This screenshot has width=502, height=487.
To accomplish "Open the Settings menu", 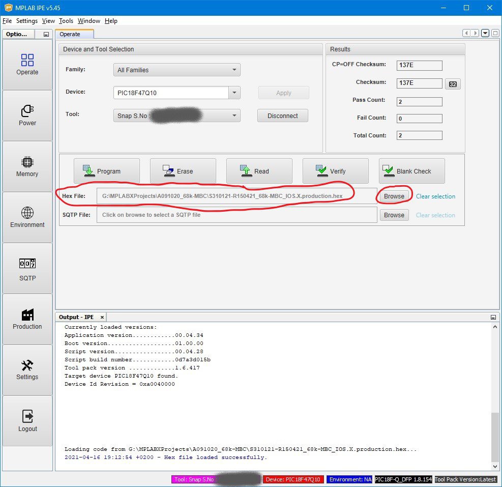I will pyautogui.click(x=27, y=21).
